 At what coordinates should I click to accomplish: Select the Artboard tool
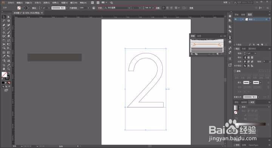[4, 65]
